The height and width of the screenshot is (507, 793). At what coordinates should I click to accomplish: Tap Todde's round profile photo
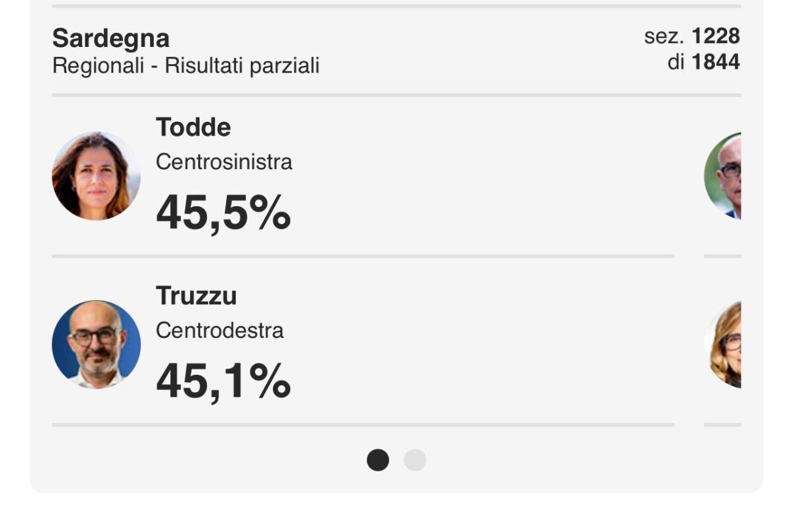click(96, 176)
